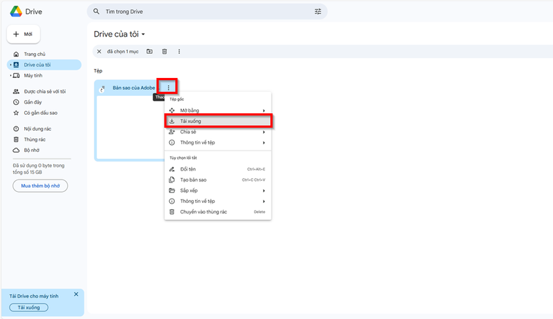Select 'Drive của tôi' sidebar item
The width and height of the screenshot is (553, 319).
coord(44,65)
